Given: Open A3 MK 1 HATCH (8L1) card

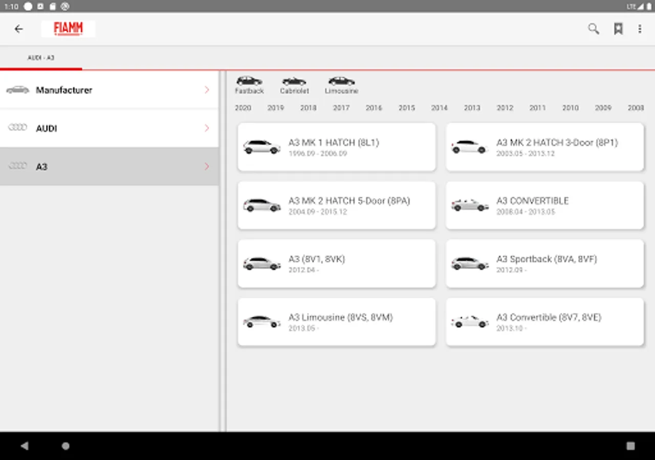Looking at the screenshot, I should pos(337,147).
